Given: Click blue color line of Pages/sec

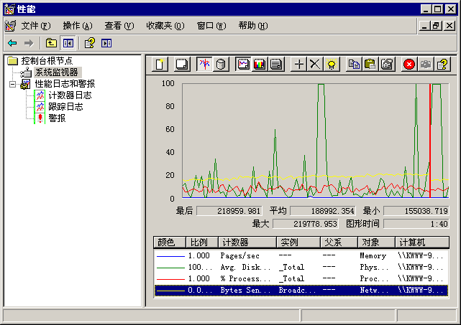Looking at the screenshot, I should 170,256.
